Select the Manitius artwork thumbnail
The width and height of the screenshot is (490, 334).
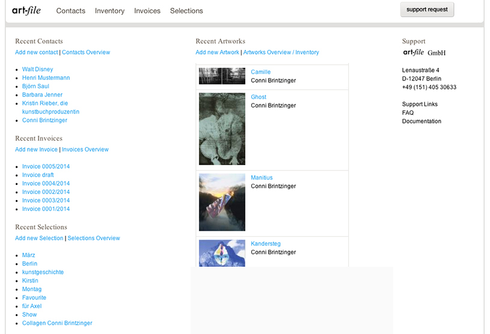coord(222,202)
